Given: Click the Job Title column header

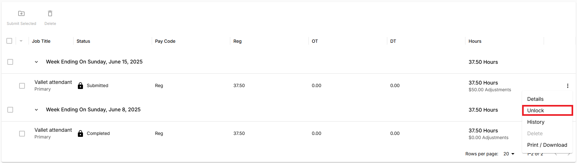Looking at the screenshot, I should (41, 41).
